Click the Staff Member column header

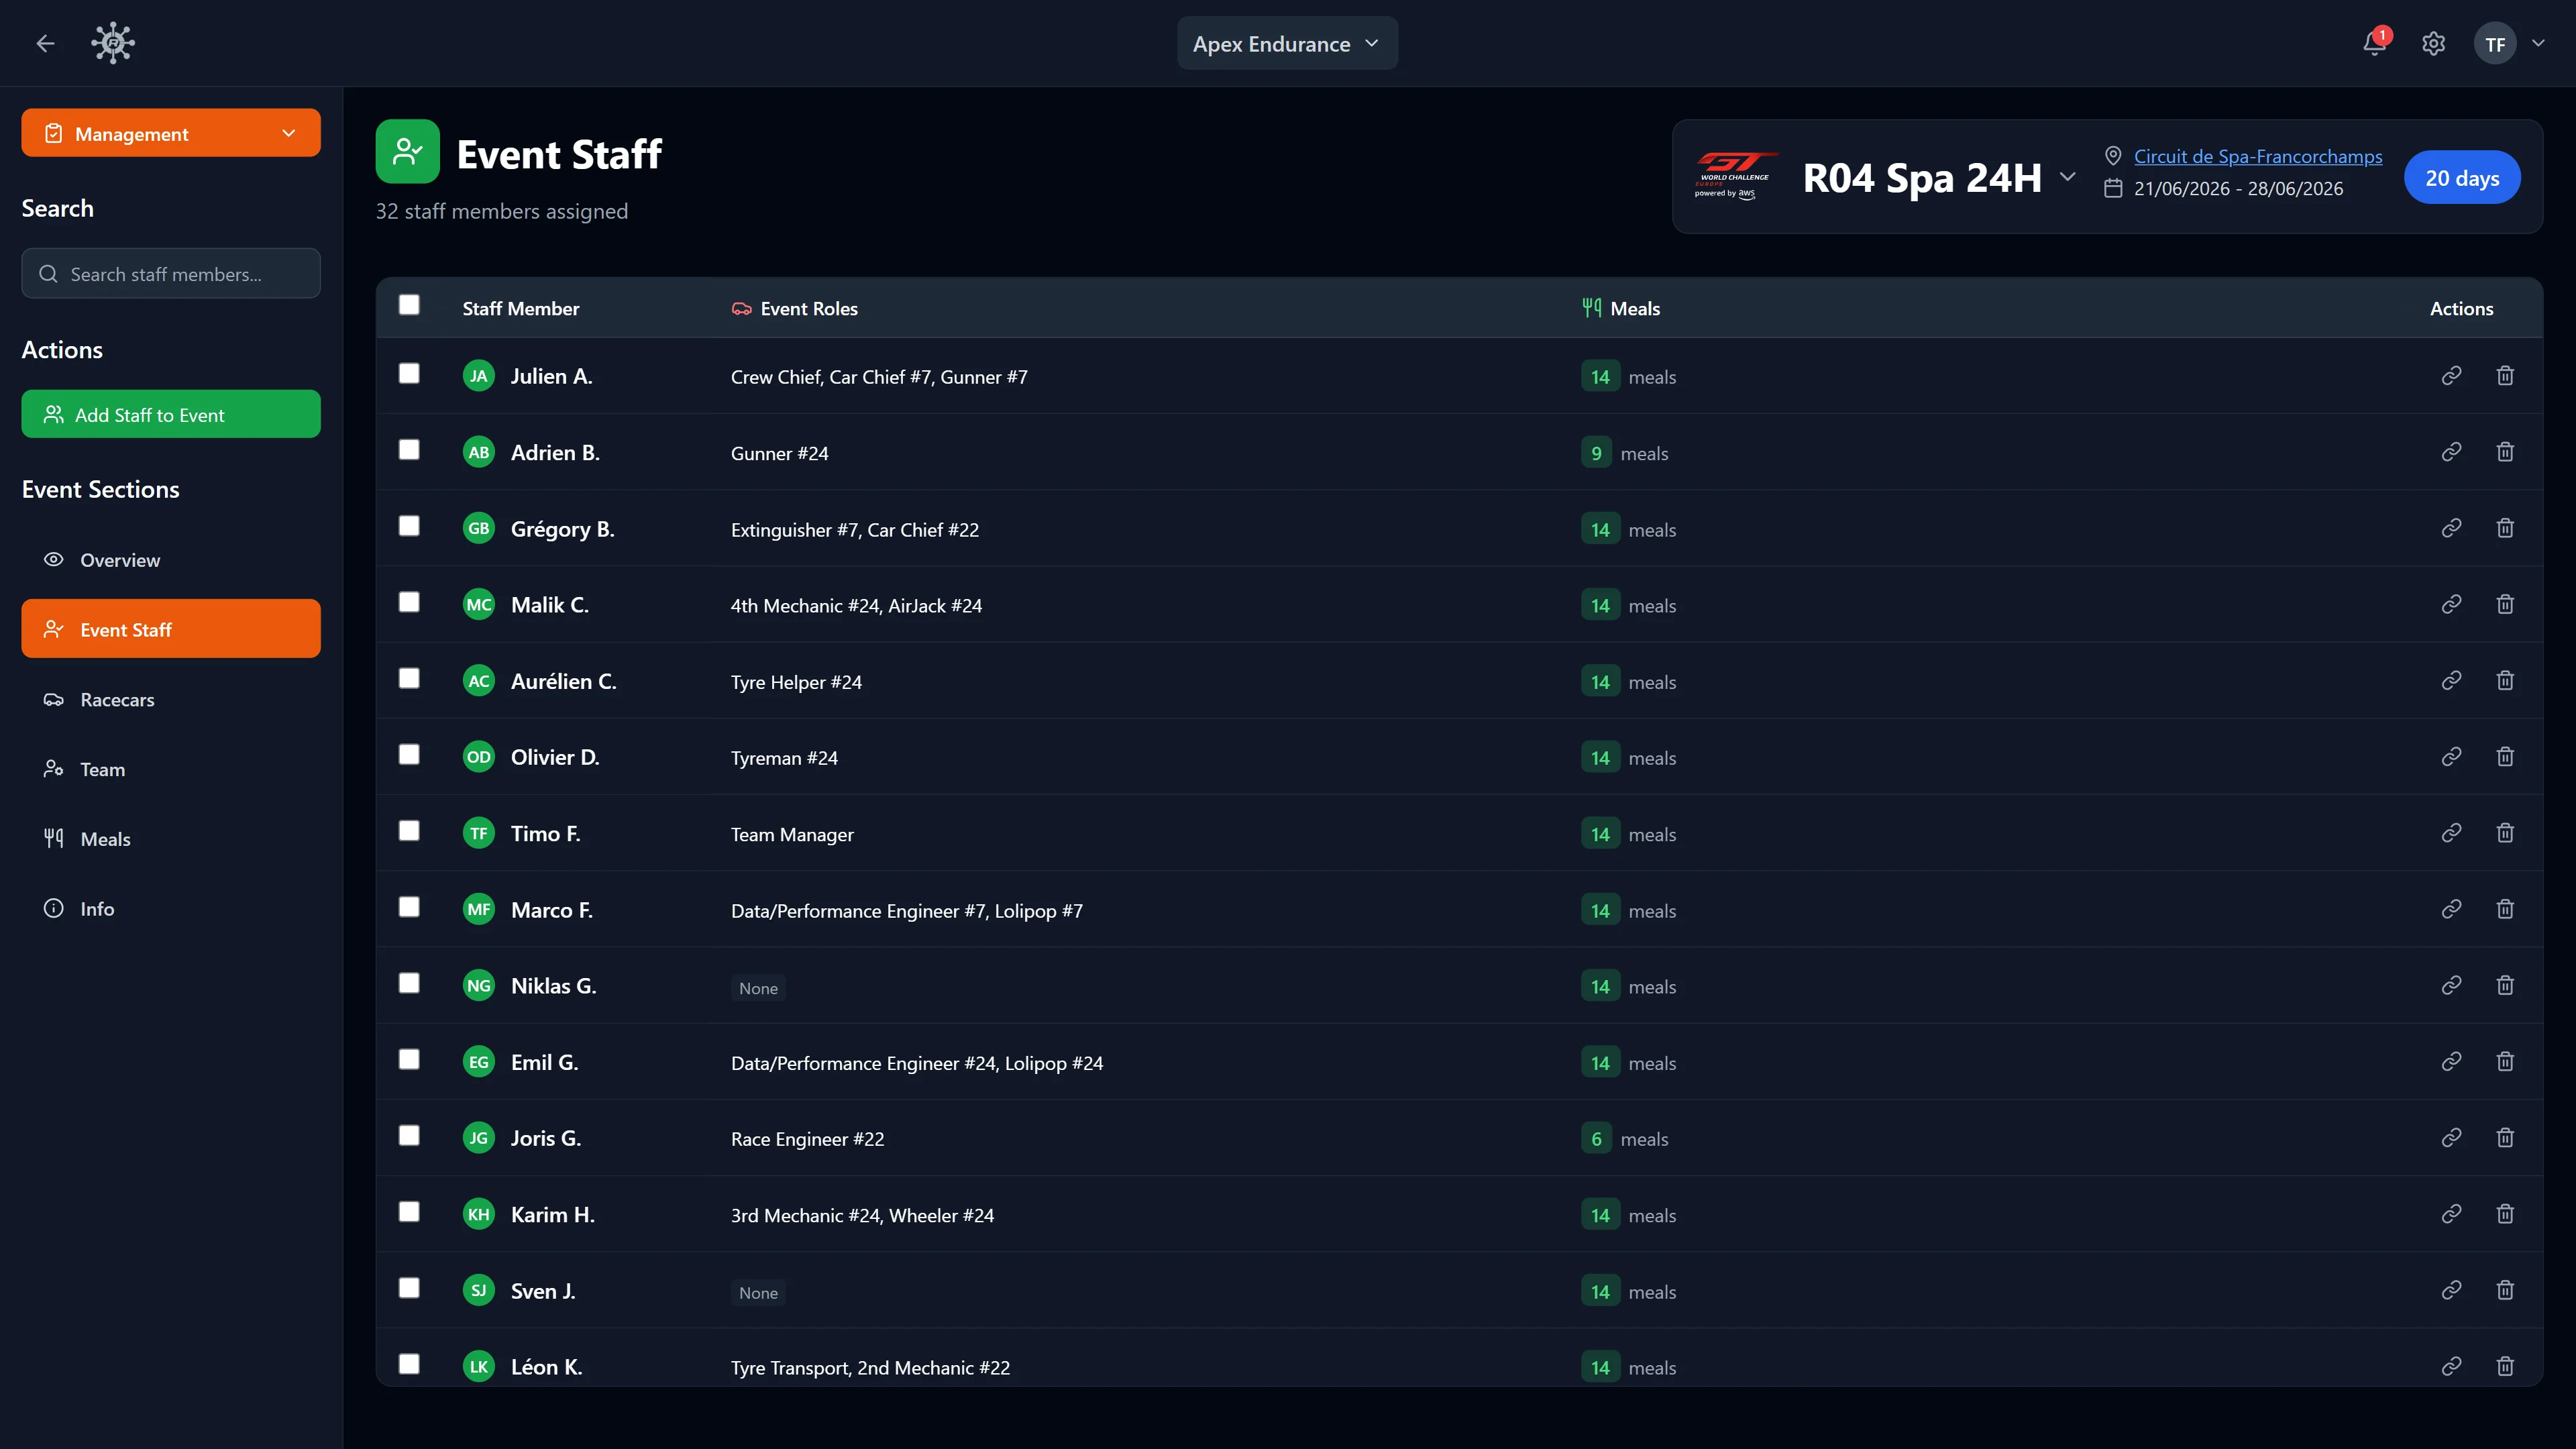pos(520,309)
